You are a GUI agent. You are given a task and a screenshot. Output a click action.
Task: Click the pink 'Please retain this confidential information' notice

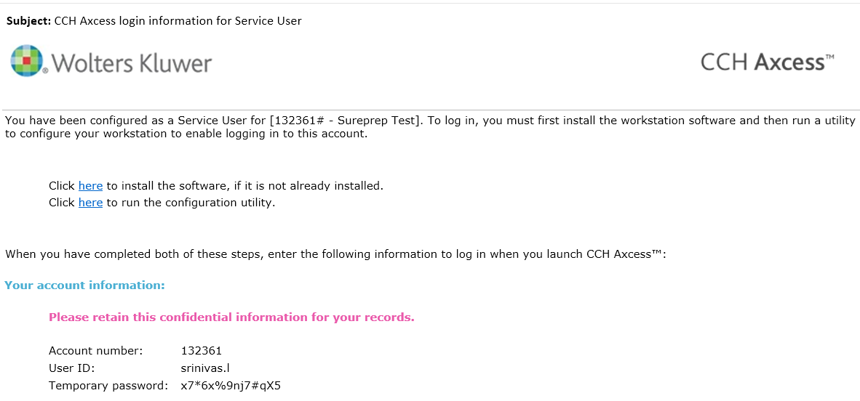[231, 317]
